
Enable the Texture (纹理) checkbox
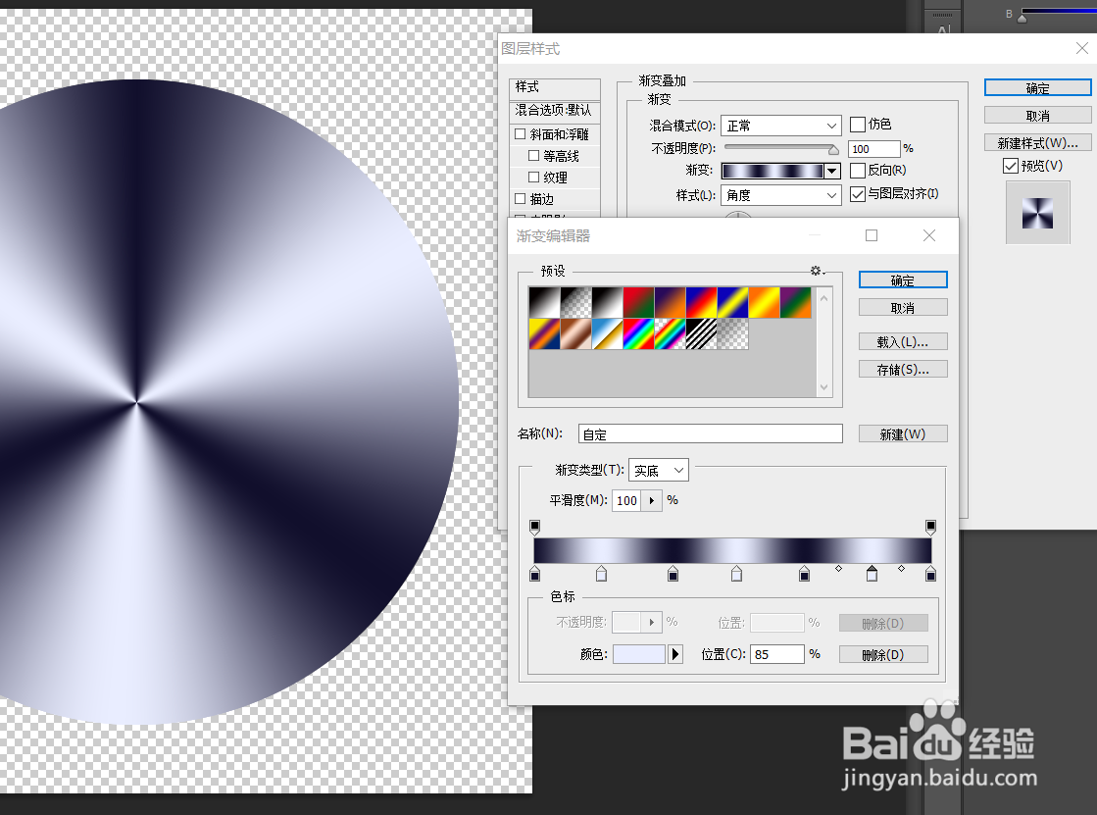tap(534, 178)
